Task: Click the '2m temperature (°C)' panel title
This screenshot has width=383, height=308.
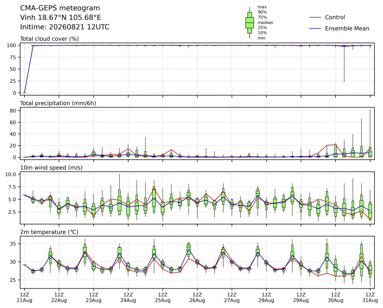Action: pos(49,232)
